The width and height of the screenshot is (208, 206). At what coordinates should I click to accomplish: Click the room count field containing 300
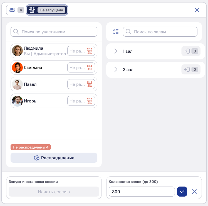tap(142, 192)
